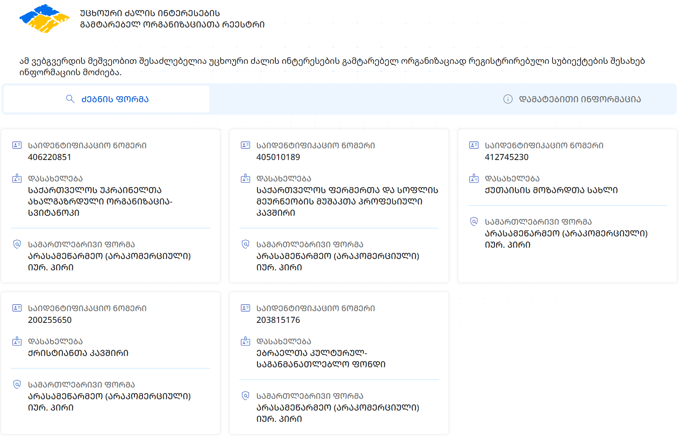Click ID card icon for 203815176
Screen dimensions: 685x436
tap(245, 308)
